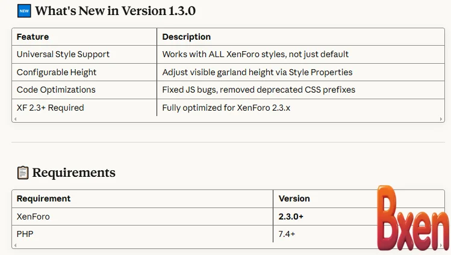
Task: Click the Code Optimizations cell
Action: pyautogui.click(x=56, y=90)
